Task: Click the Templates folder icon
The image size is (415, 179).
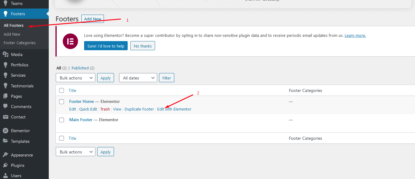Action: coord(5,141)
